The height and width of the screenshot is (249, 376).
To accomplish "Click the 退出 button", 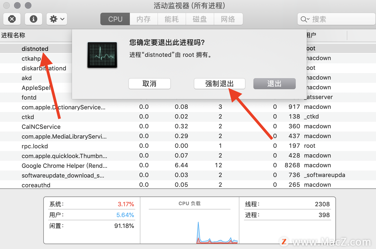I will (275, 84).
